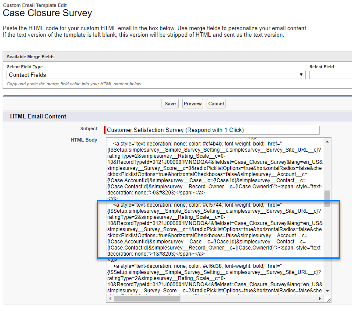Click the 'decoration: none;">1&#8203;' code line
The width and height of the screenshot is (352, 312).
pyautogui.click(x=156, y=254)
